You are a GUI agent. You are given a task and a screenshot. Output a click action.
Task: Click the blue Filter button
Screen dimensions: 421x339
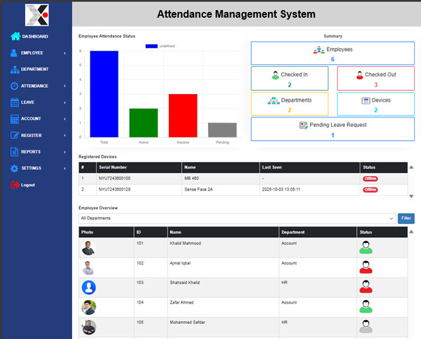[406, 218]
